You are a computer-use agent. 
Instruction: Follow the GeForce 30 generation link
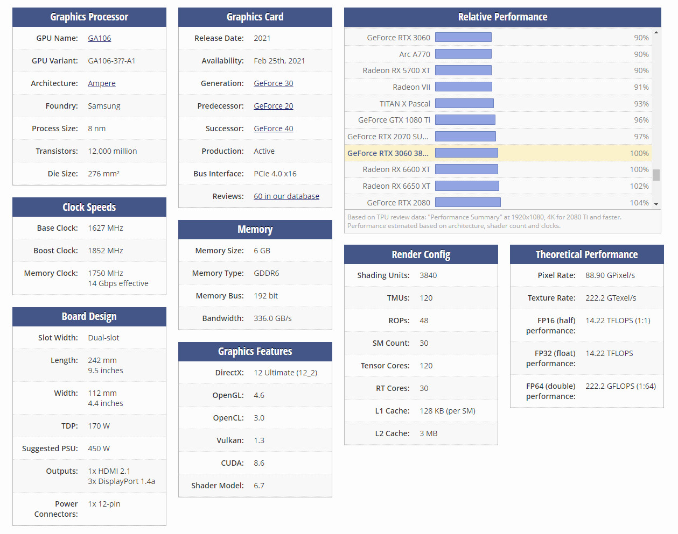point(274,83)
